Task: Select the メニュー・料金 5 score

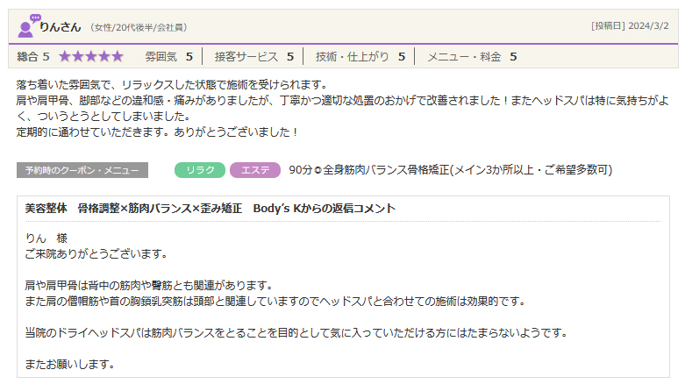Action: tap(471, 56)
